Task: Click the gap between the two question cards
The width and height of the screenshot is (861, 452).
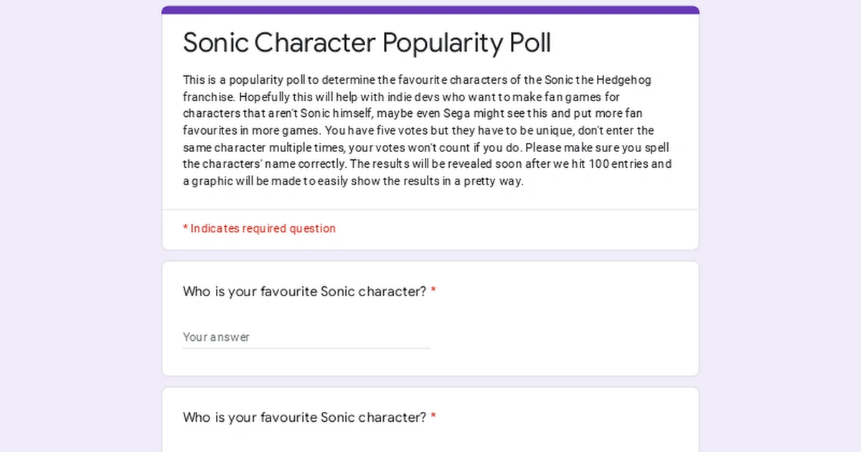Action: pos(430,382)
